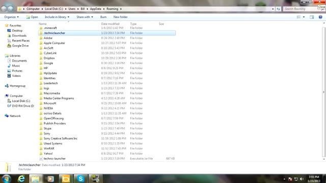
Task: Open Recent Places in Favorites
Action: tap(18, 41)
